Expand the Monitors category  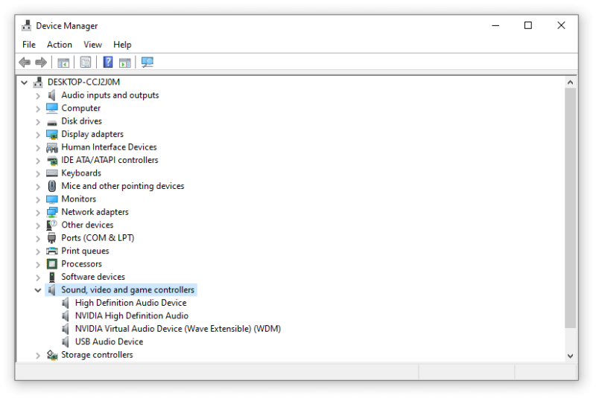pos(38,199)
